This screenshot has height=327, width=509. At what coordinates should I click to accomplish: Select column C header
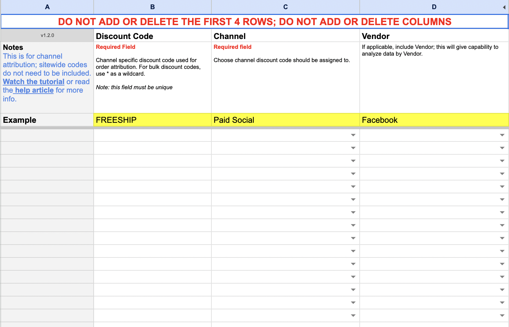click(285, 7)
